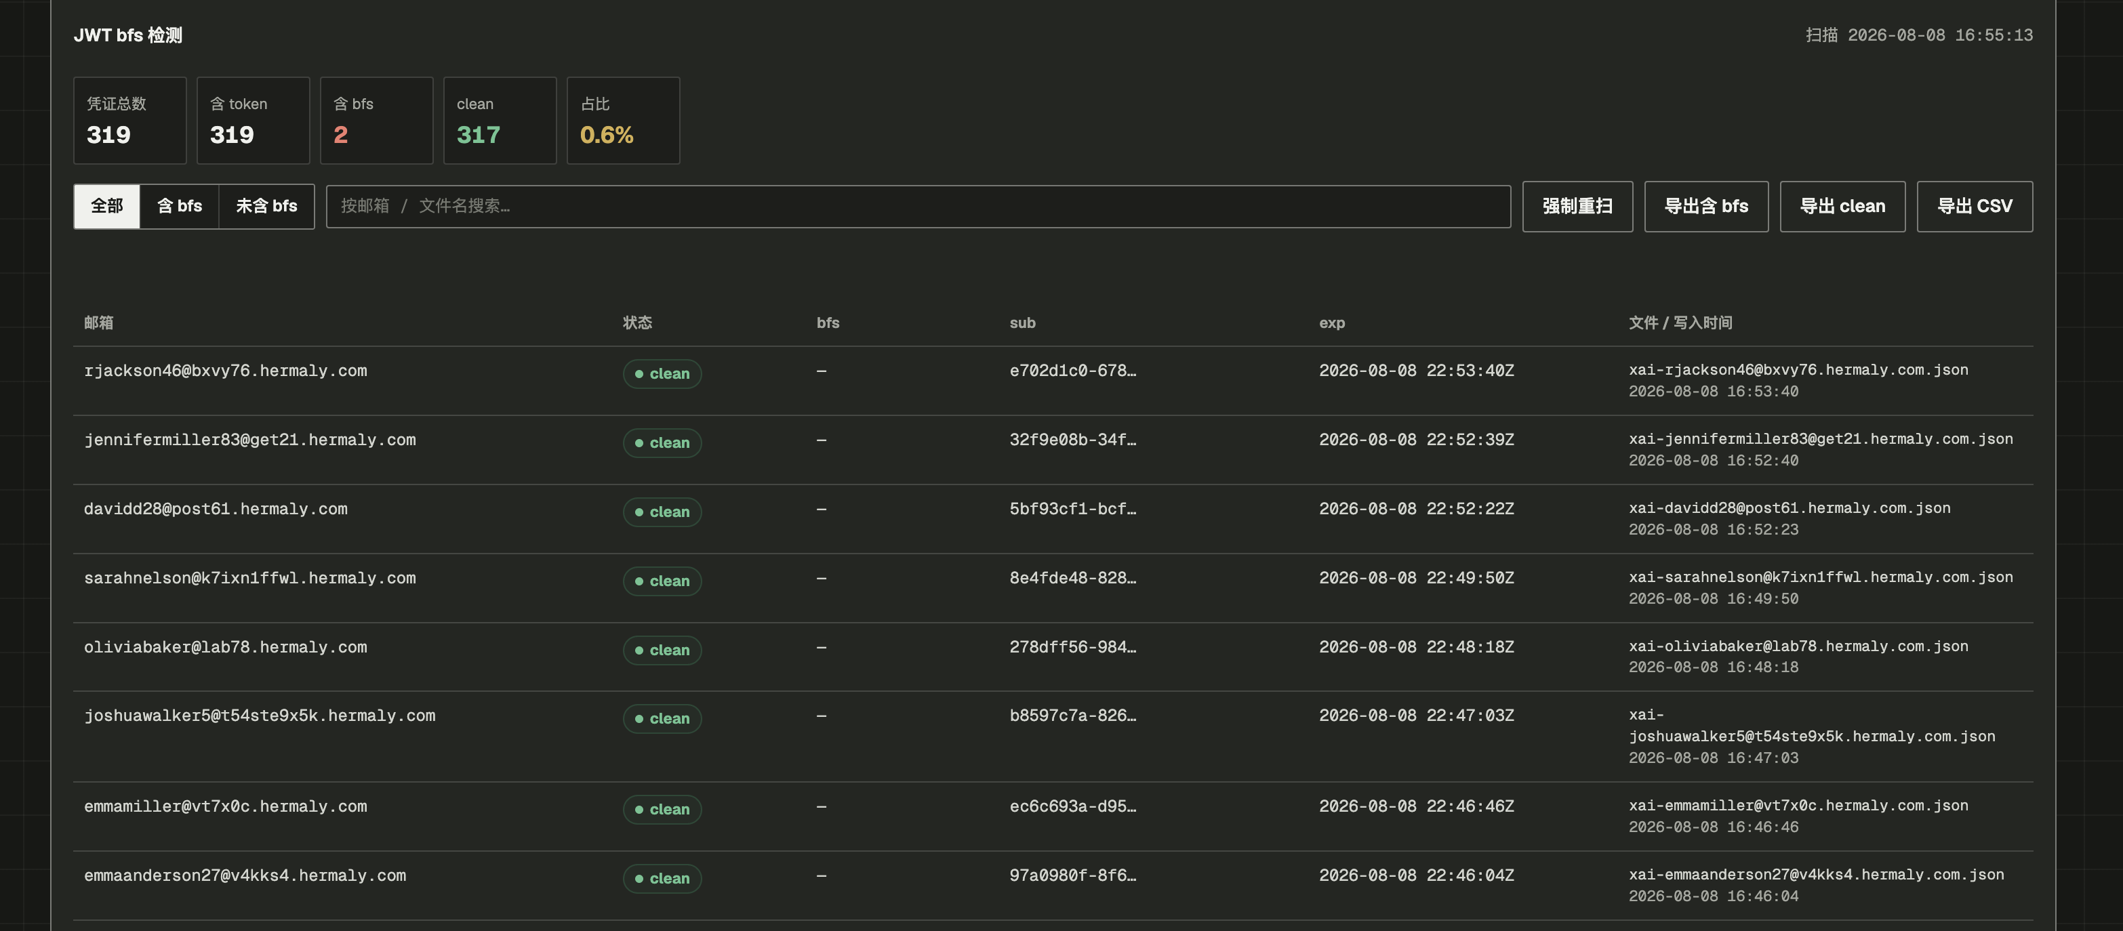This screenshot has width=2123, height=931.
Task: Click exp value 2026-08-08 22:53:40Z
Action: point(1416,371)
